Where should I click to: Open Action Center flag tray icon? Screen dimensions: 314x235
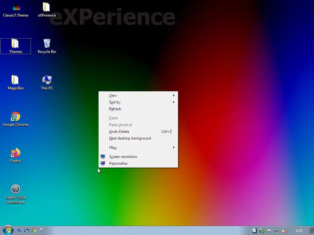pos(269,231)
